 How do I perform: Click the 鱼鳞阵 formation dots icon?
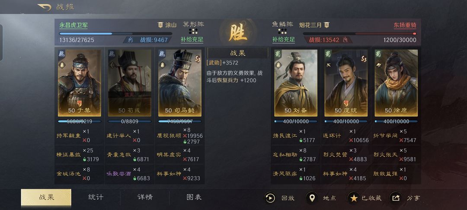pos(282,31)
